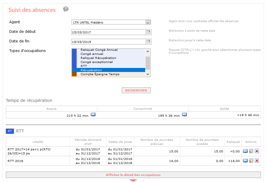
Task: Click the Date de début input field
Action: (109, 32)
